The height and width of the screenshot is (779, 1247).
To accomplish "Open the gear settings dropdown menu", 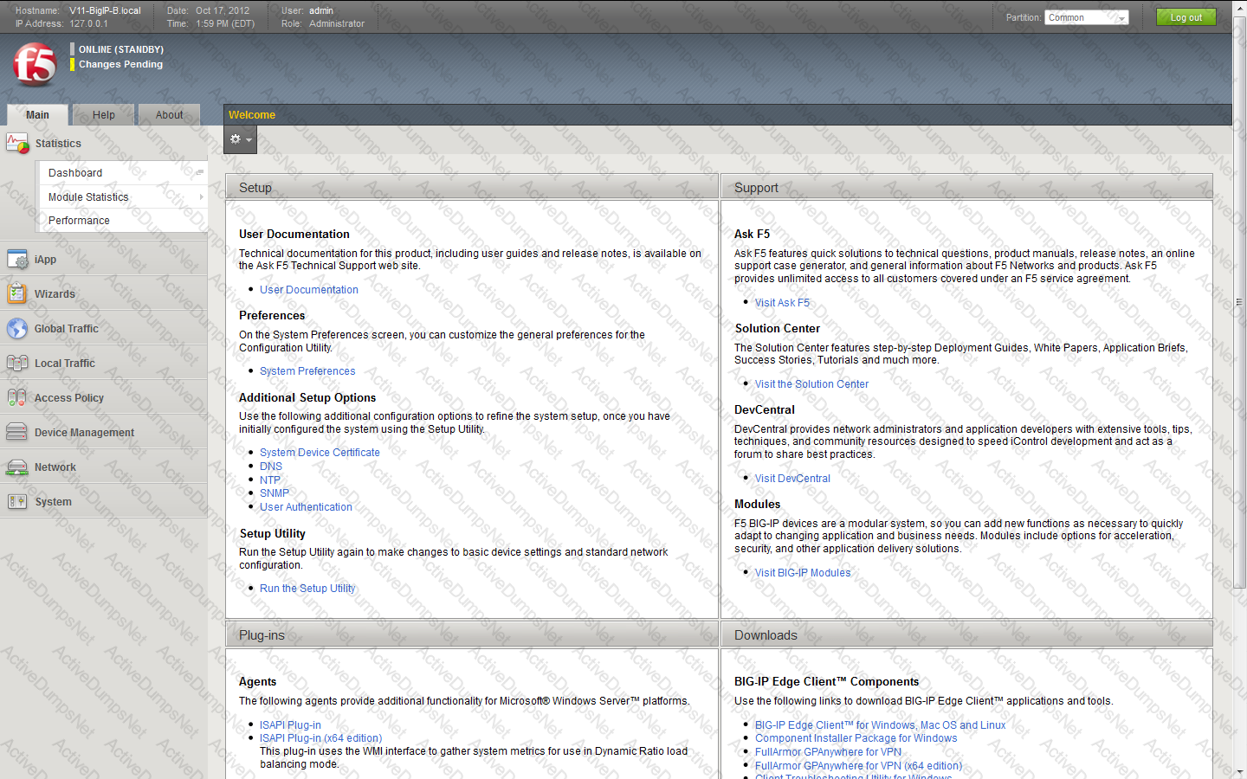I will coord(240,139).
